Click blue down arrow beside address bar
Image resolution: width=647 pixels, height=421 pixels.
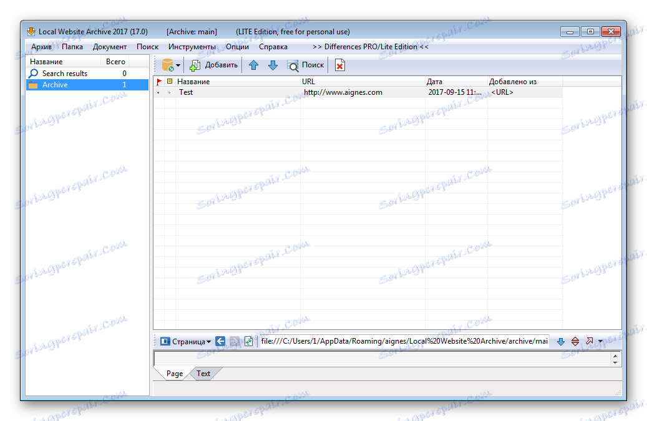pyautogui.click(x=561, y=341)
